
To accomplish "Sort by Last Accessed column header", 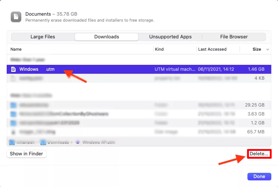I will click(212, 49).
